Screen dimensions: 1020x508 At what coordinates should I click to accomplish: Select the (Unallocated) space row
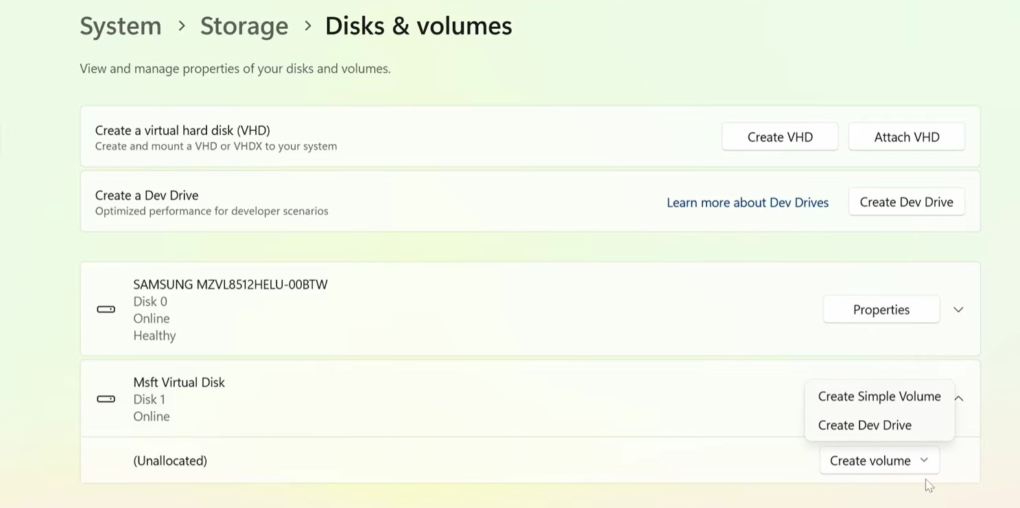tap(170, 461)
